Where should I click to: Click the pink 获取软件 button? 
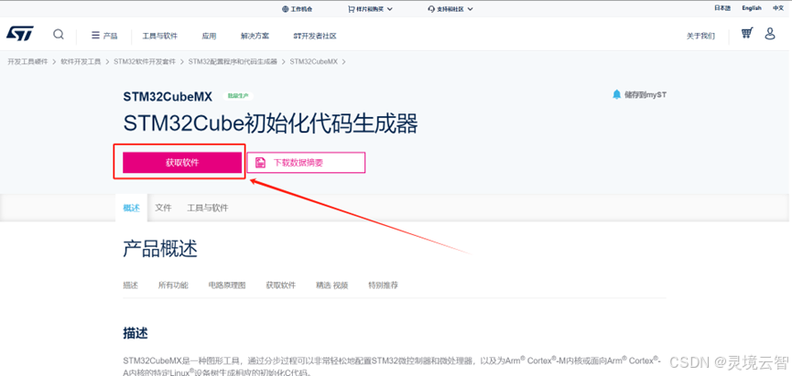pyautogui.click(x=182, y=163)
